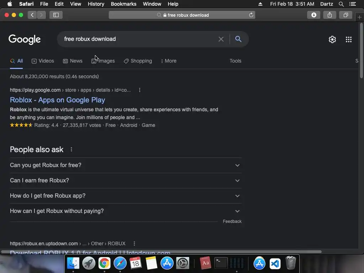Click the Safari address bar
This screenshot has height=273, width=364.
(182, 15)
